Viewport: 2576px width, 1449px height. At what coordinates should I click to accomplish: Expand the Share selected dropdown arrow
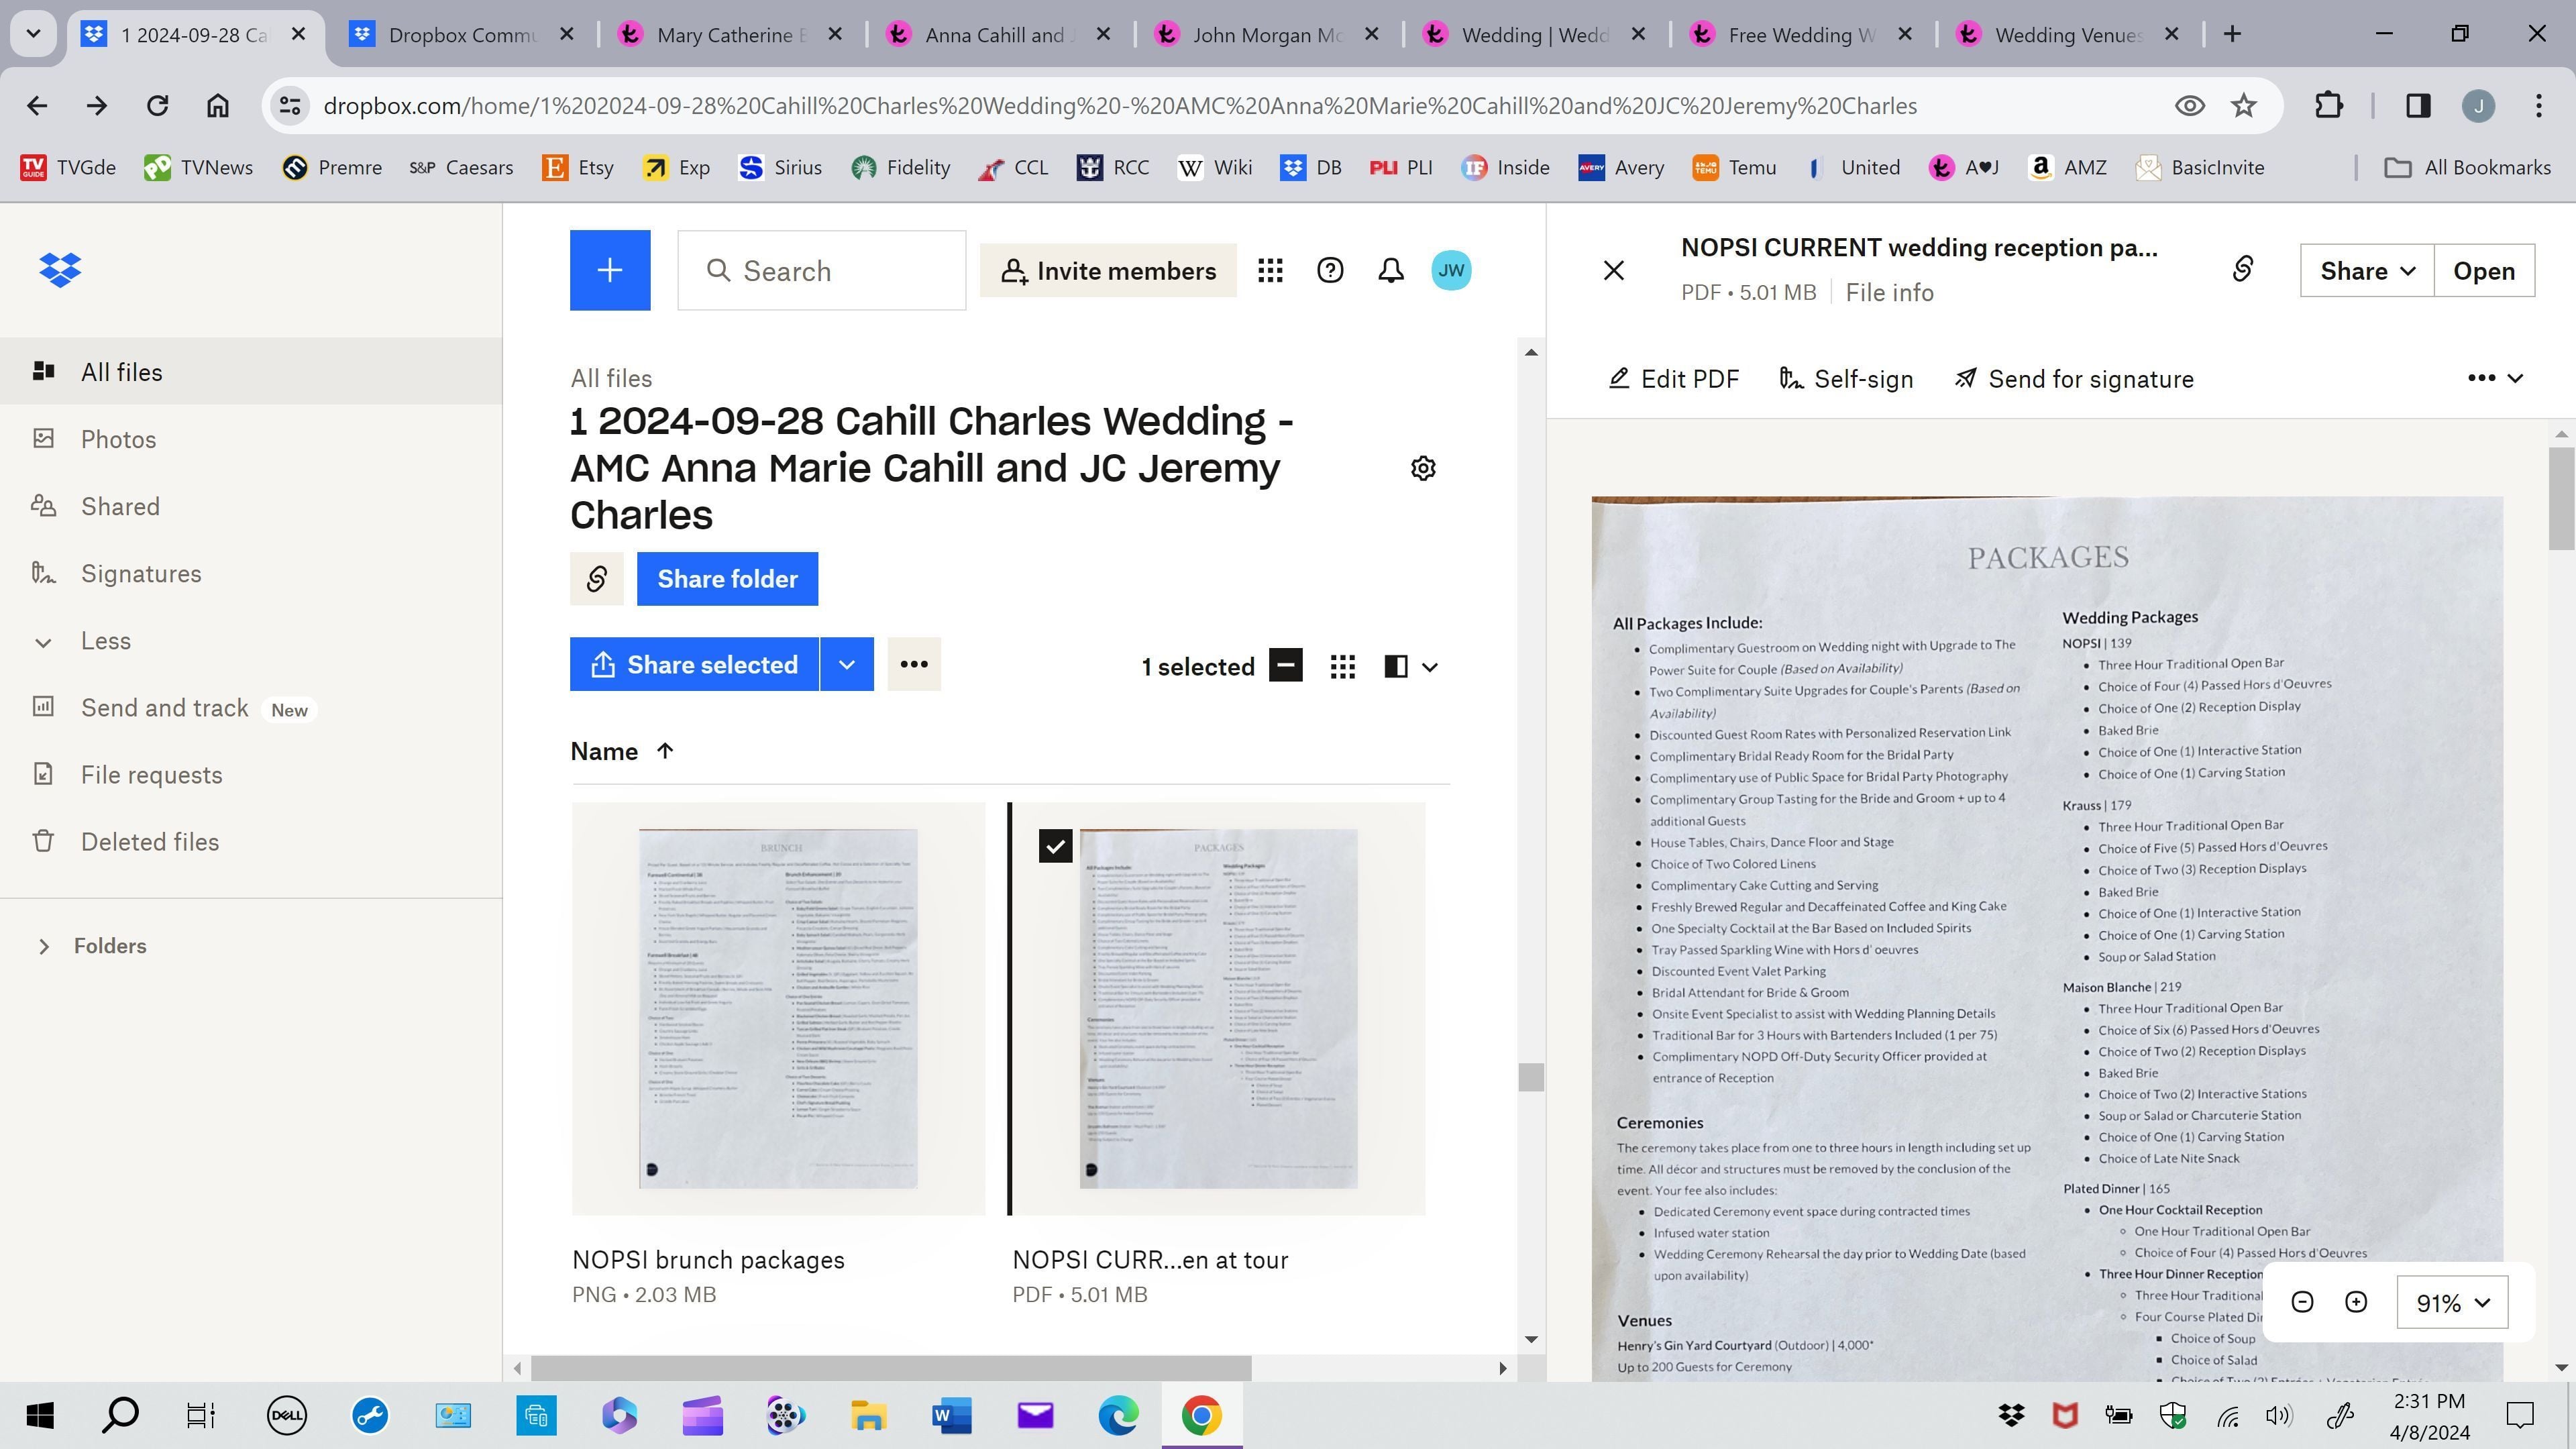point(846,664)
